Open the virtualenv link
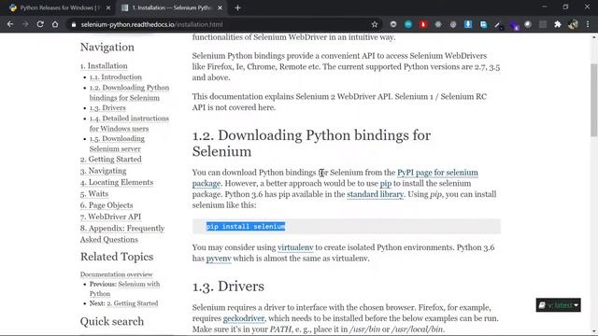Screen dimensions: 598x336 coord(295,247)
